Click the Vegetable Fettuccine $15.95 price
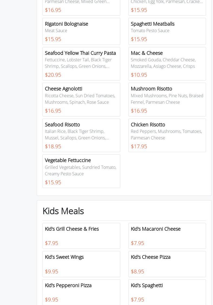213x305 pixels. point(53,182)
